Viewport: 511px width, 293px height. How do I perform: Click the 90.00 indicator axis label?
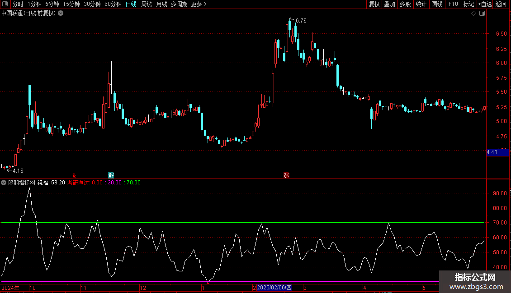pyautogui.click(x=500, y=193)
